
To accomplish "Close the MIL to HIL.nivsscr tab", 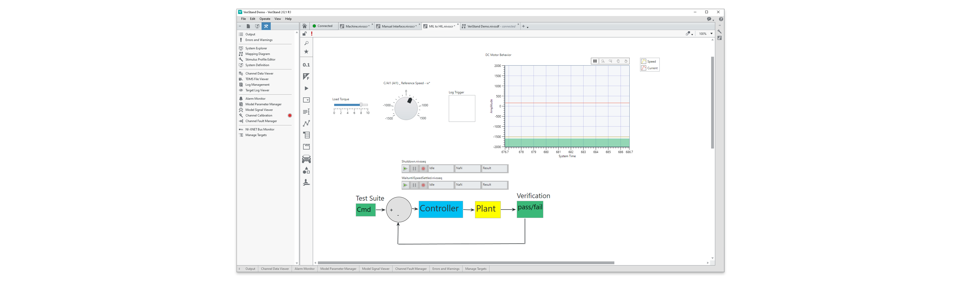I will tap(458, 24).
